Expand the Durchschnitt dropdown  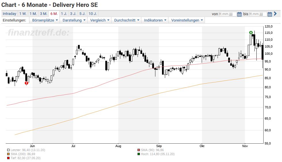click(126, 20)
